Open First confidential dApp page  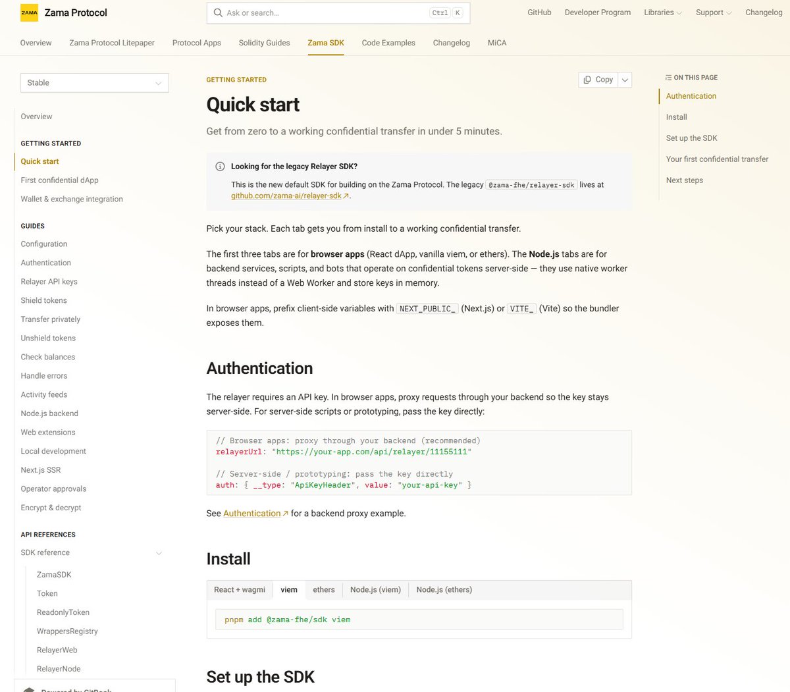pos(59,180)
